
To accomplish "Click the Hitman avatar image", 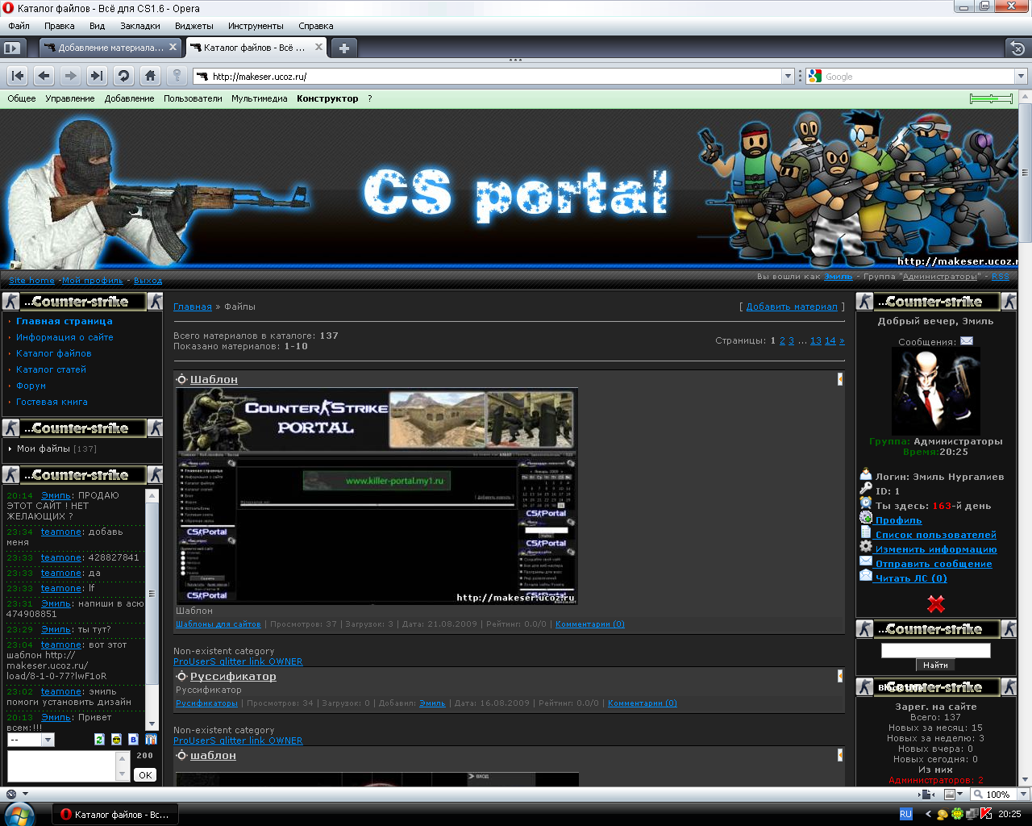I will point(935,392).
